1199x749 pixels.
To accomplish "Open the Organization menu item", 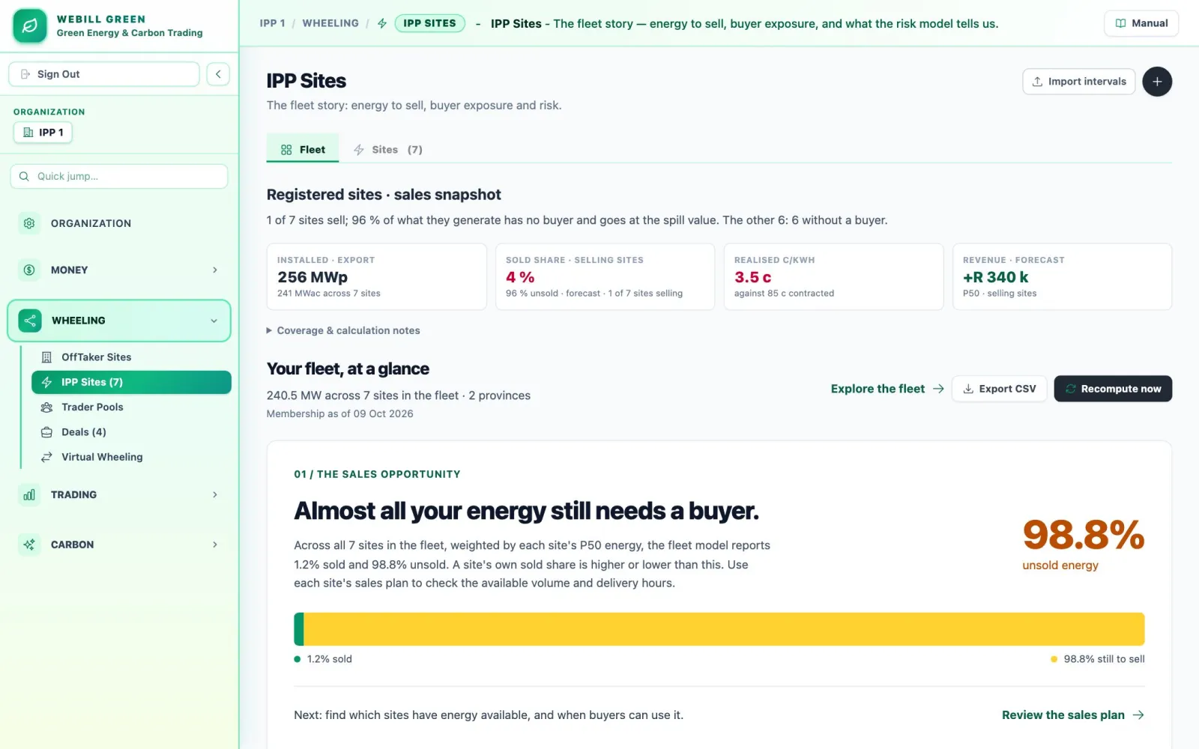I will (119, 223).
